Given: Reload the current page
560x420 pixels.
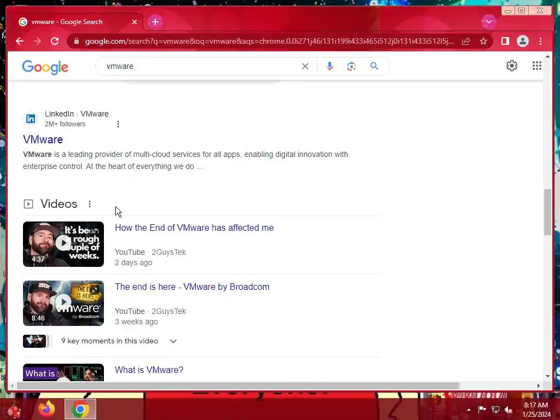Looking at the screenshot, I should pyautogui.click(x=55, y=41).
